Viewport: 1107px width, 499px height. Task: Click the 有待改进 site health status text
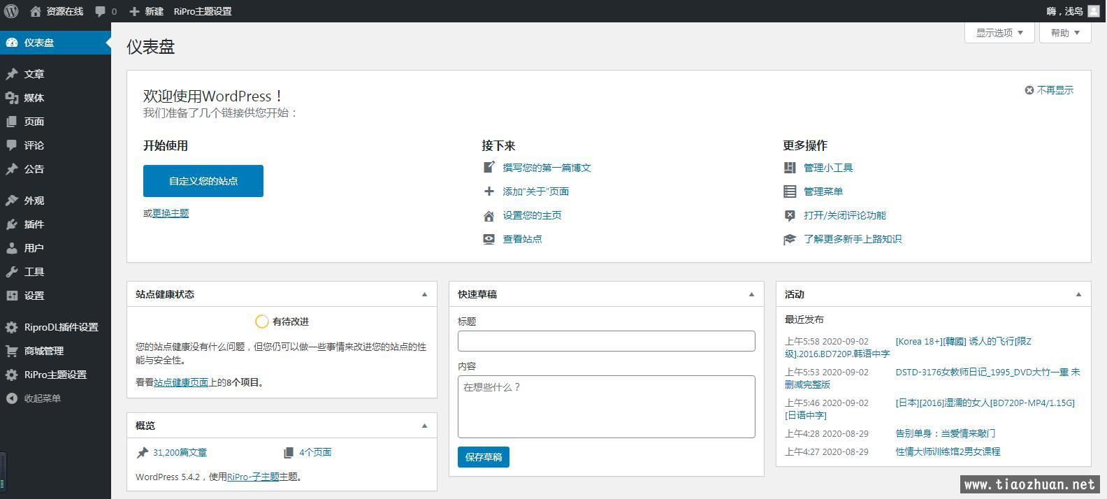(291, 321)
